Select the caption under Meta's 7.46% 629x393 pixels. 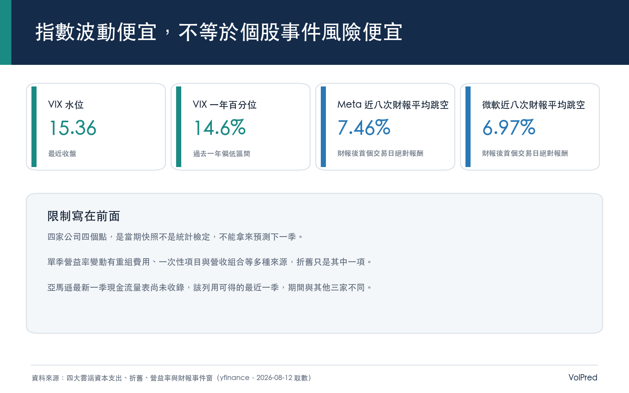380,154
